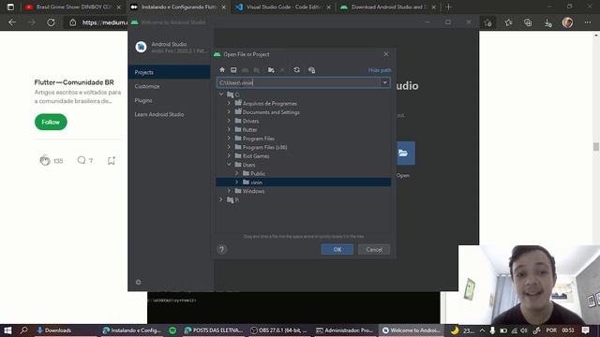This screenshot has height=337, width=600.
Task: Show hidden system tray icons chevron
Action: [x=482, y=330]
